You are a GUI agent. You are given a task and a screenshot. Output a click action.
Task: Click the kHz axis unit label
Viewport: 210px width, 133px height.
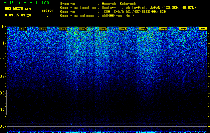[x=3, y=27]
